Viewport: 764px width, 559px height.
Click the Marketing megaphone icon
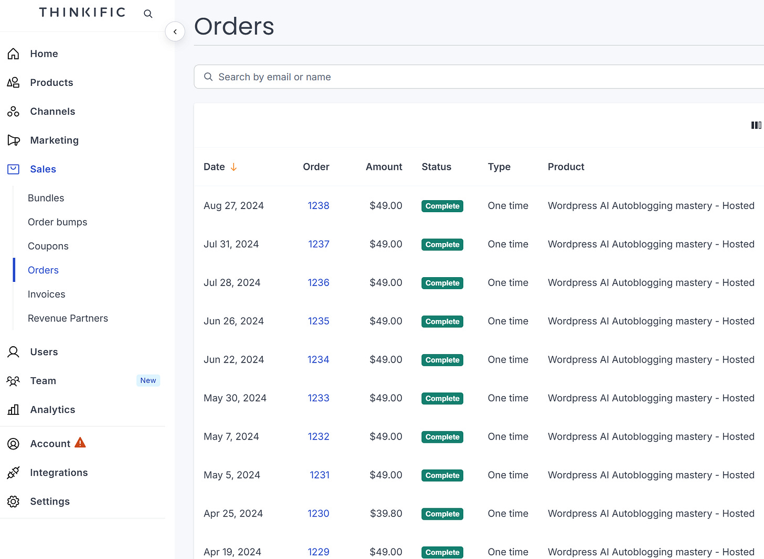13,140
